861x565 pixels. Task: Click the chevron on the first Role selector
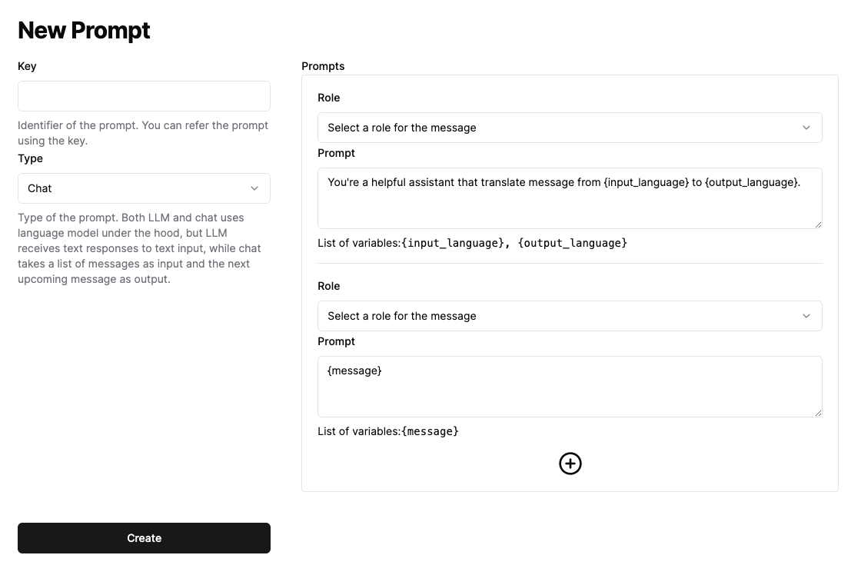coord(806,127)
